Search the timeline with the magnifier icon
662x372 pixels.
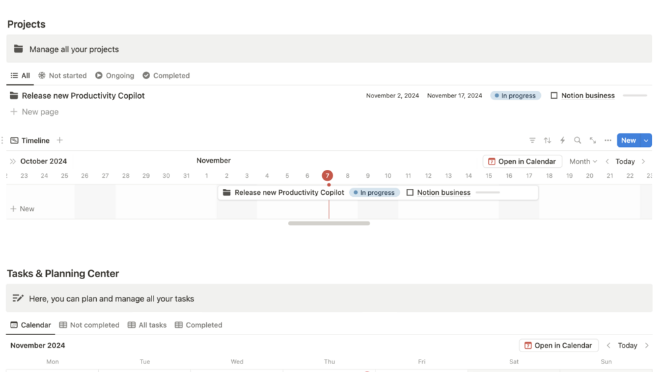[x=577, y=140]
